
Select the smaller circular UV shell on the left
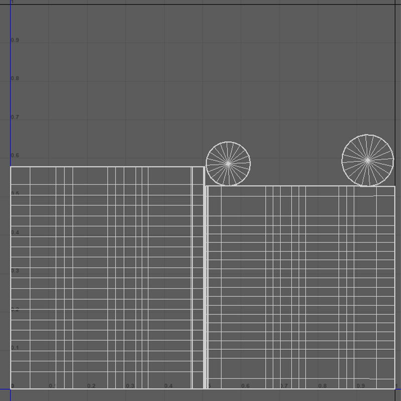(228, 163)
